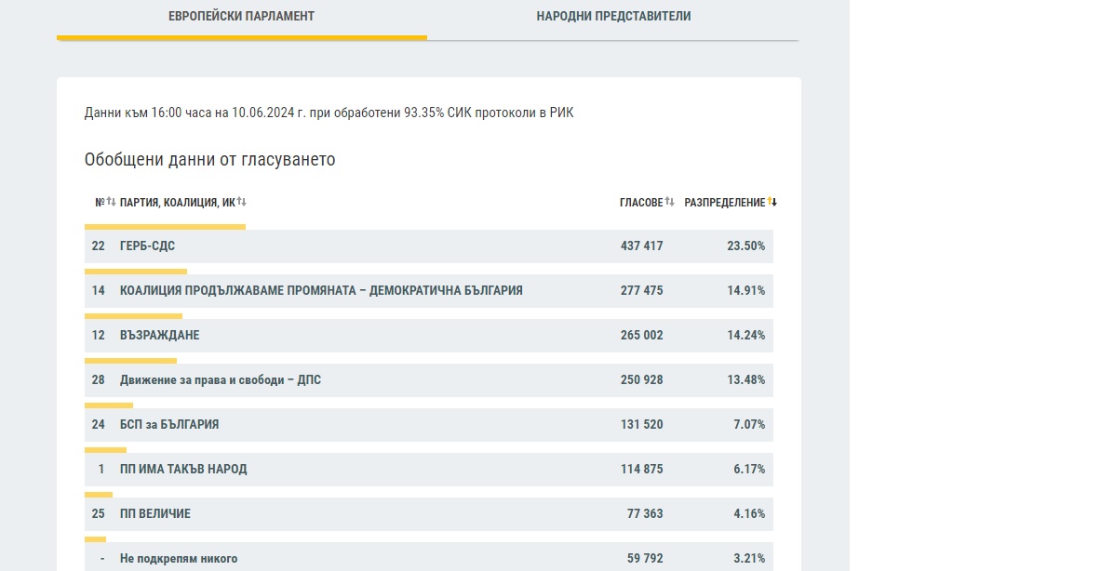Click the 14.91% distribution value

(x=745, y=291)
